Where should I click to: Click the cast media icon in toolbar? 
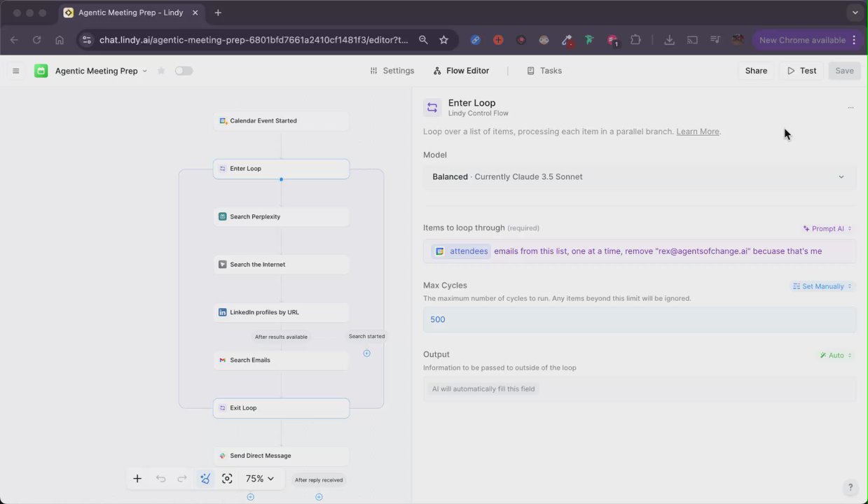(x=692, y=40)
